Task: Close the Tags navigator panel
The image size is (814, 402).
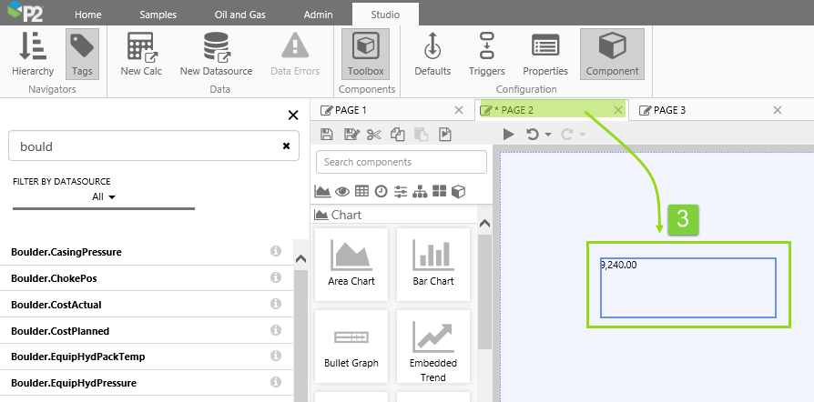Action: click(293, 116)
